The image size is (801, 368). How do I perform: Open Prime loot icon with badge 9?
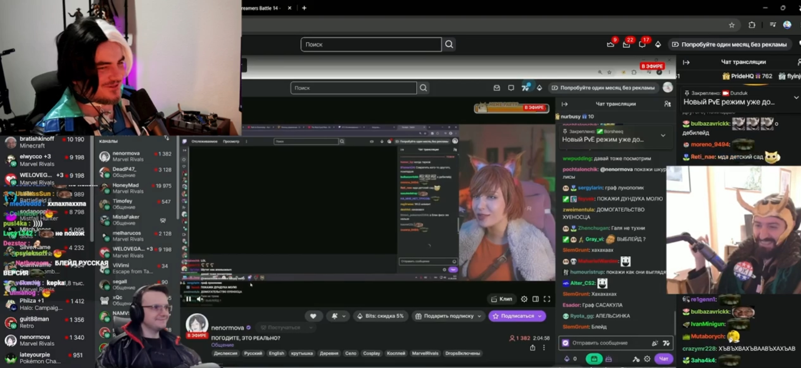611,44
